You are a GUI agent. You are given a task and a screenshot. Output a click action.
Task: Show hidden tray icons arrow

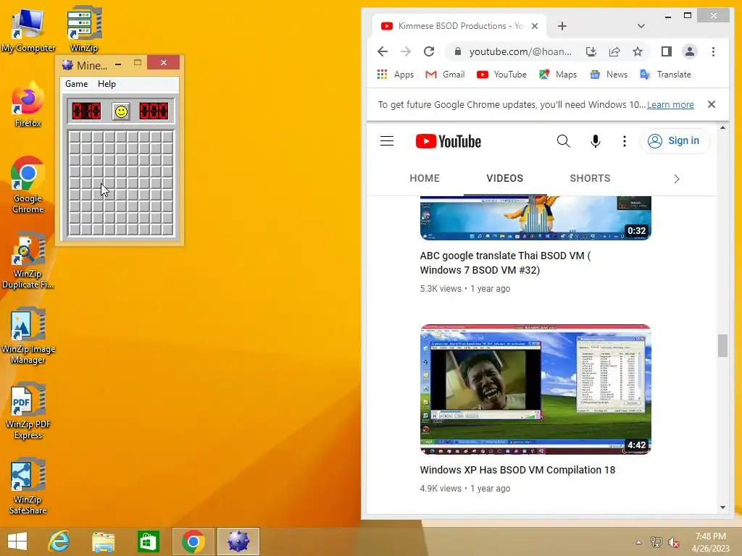638,542
